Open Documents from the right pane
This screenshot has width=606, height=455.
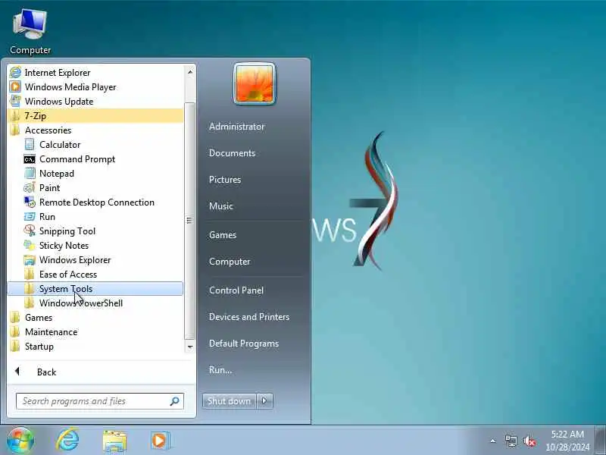232,153
